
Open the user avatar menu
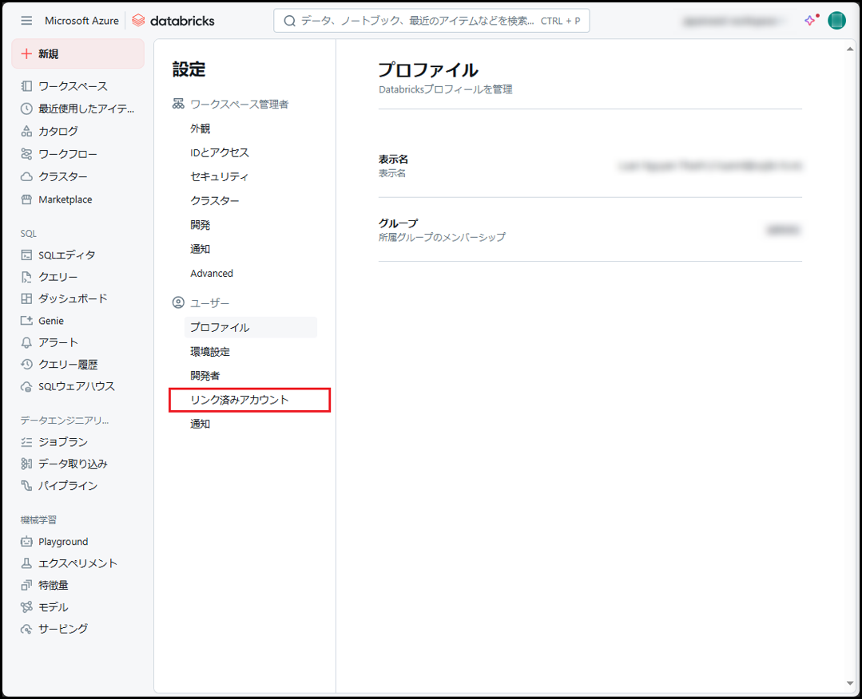tap(836, 21)
